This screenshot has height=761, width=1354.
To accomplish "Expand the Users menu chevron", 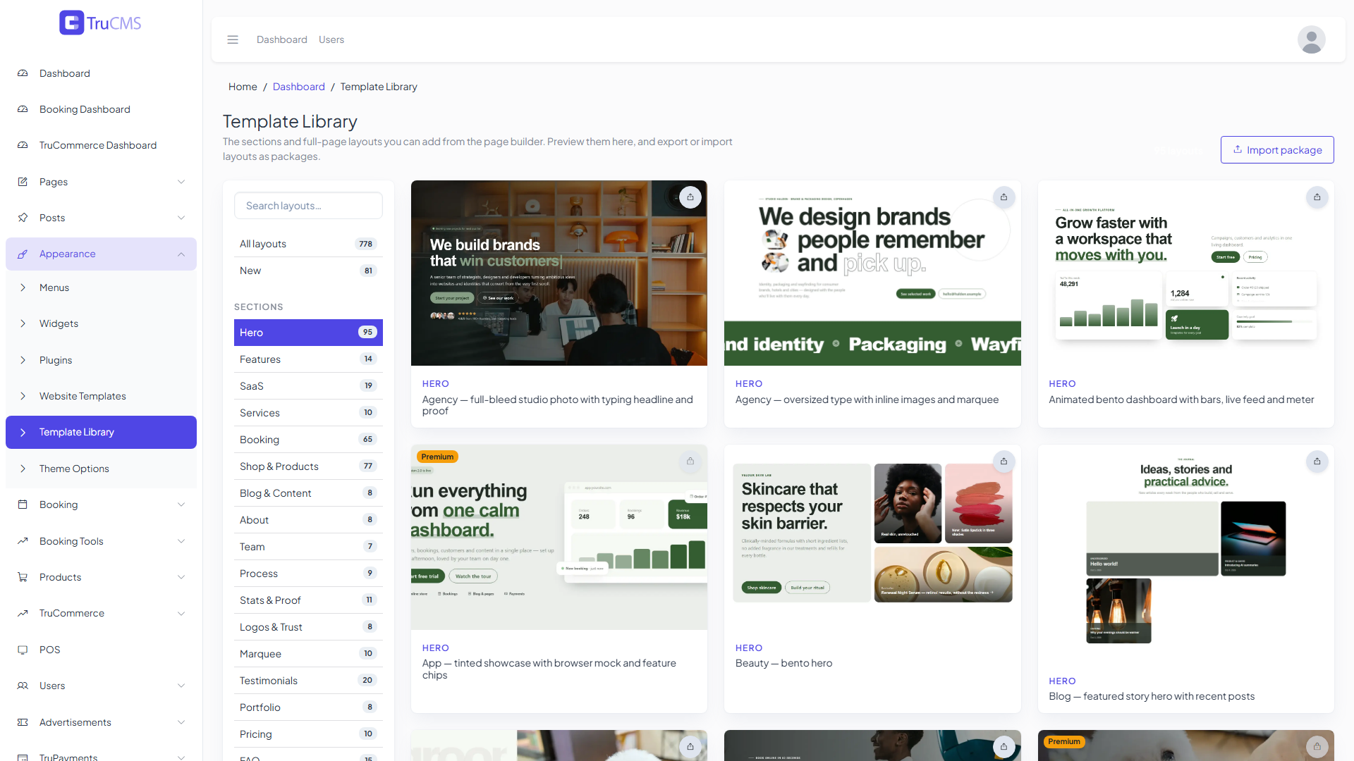I will tap(181, 686).
